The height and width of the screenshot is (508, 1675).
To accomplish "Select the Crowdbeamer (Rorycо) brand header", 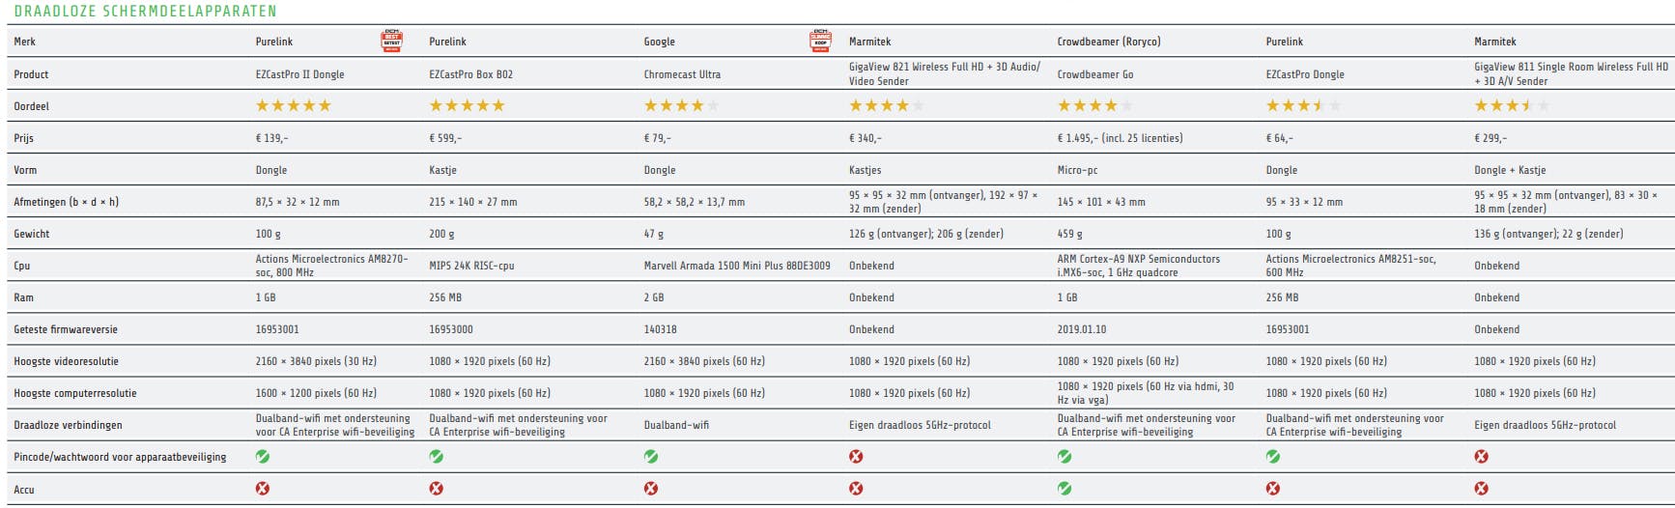I will point(1109,42).
